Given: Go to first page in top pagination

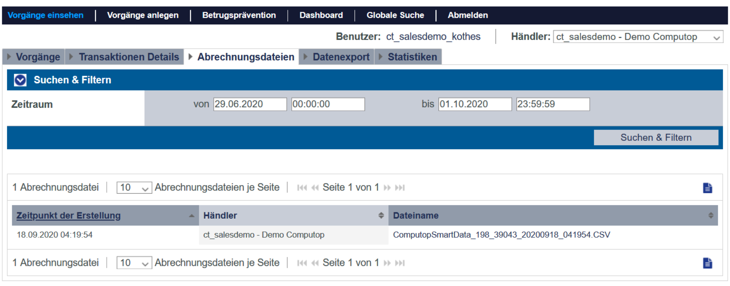Looking at the screenshot, I should tap(302, 188).
